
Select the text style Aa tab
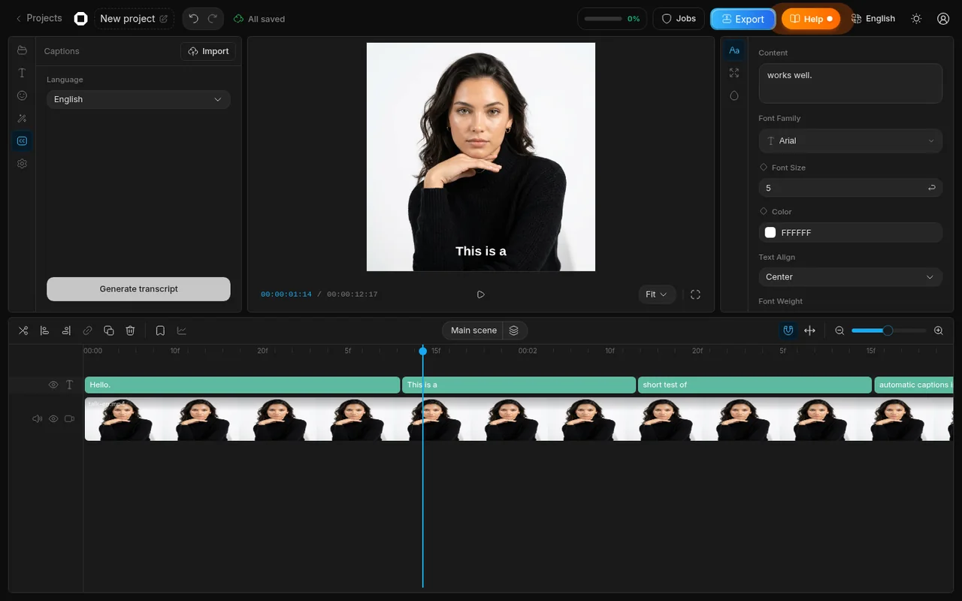click(734, 50)
